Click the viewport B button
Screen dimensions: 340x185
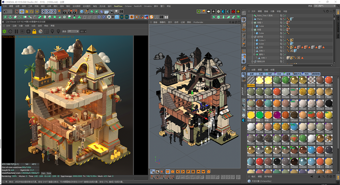193,171
